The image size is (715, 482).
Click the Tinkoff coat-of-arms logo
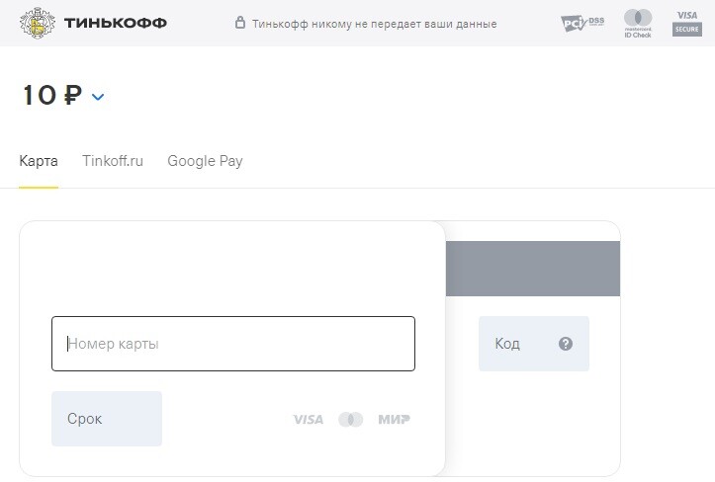[38, 23]
